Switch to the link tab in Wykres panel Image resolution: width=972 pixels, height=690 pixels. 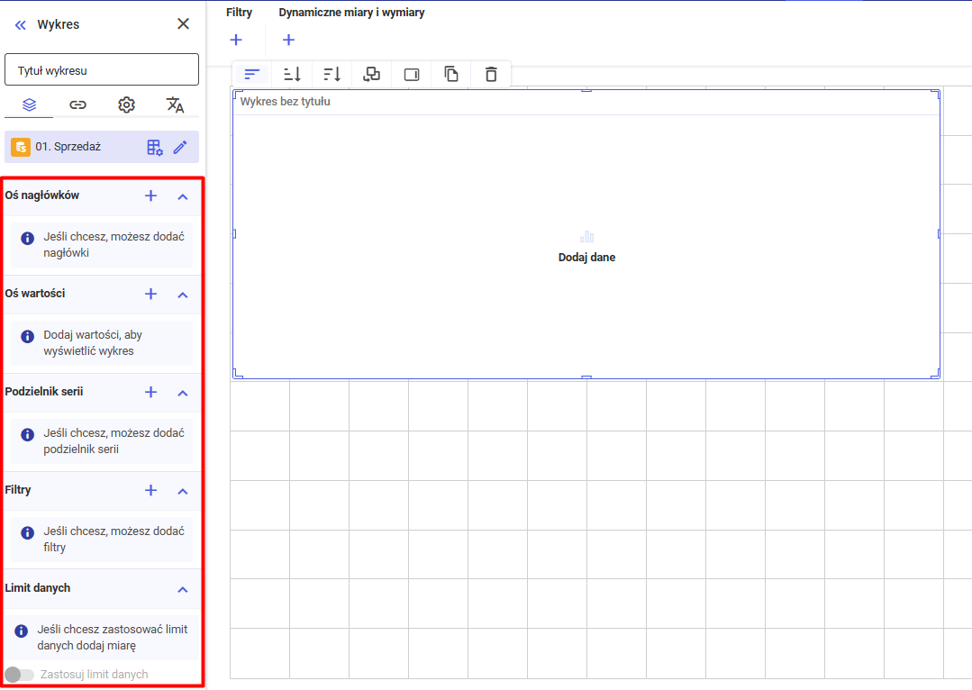pyautogui.click(x=78, y=105)
